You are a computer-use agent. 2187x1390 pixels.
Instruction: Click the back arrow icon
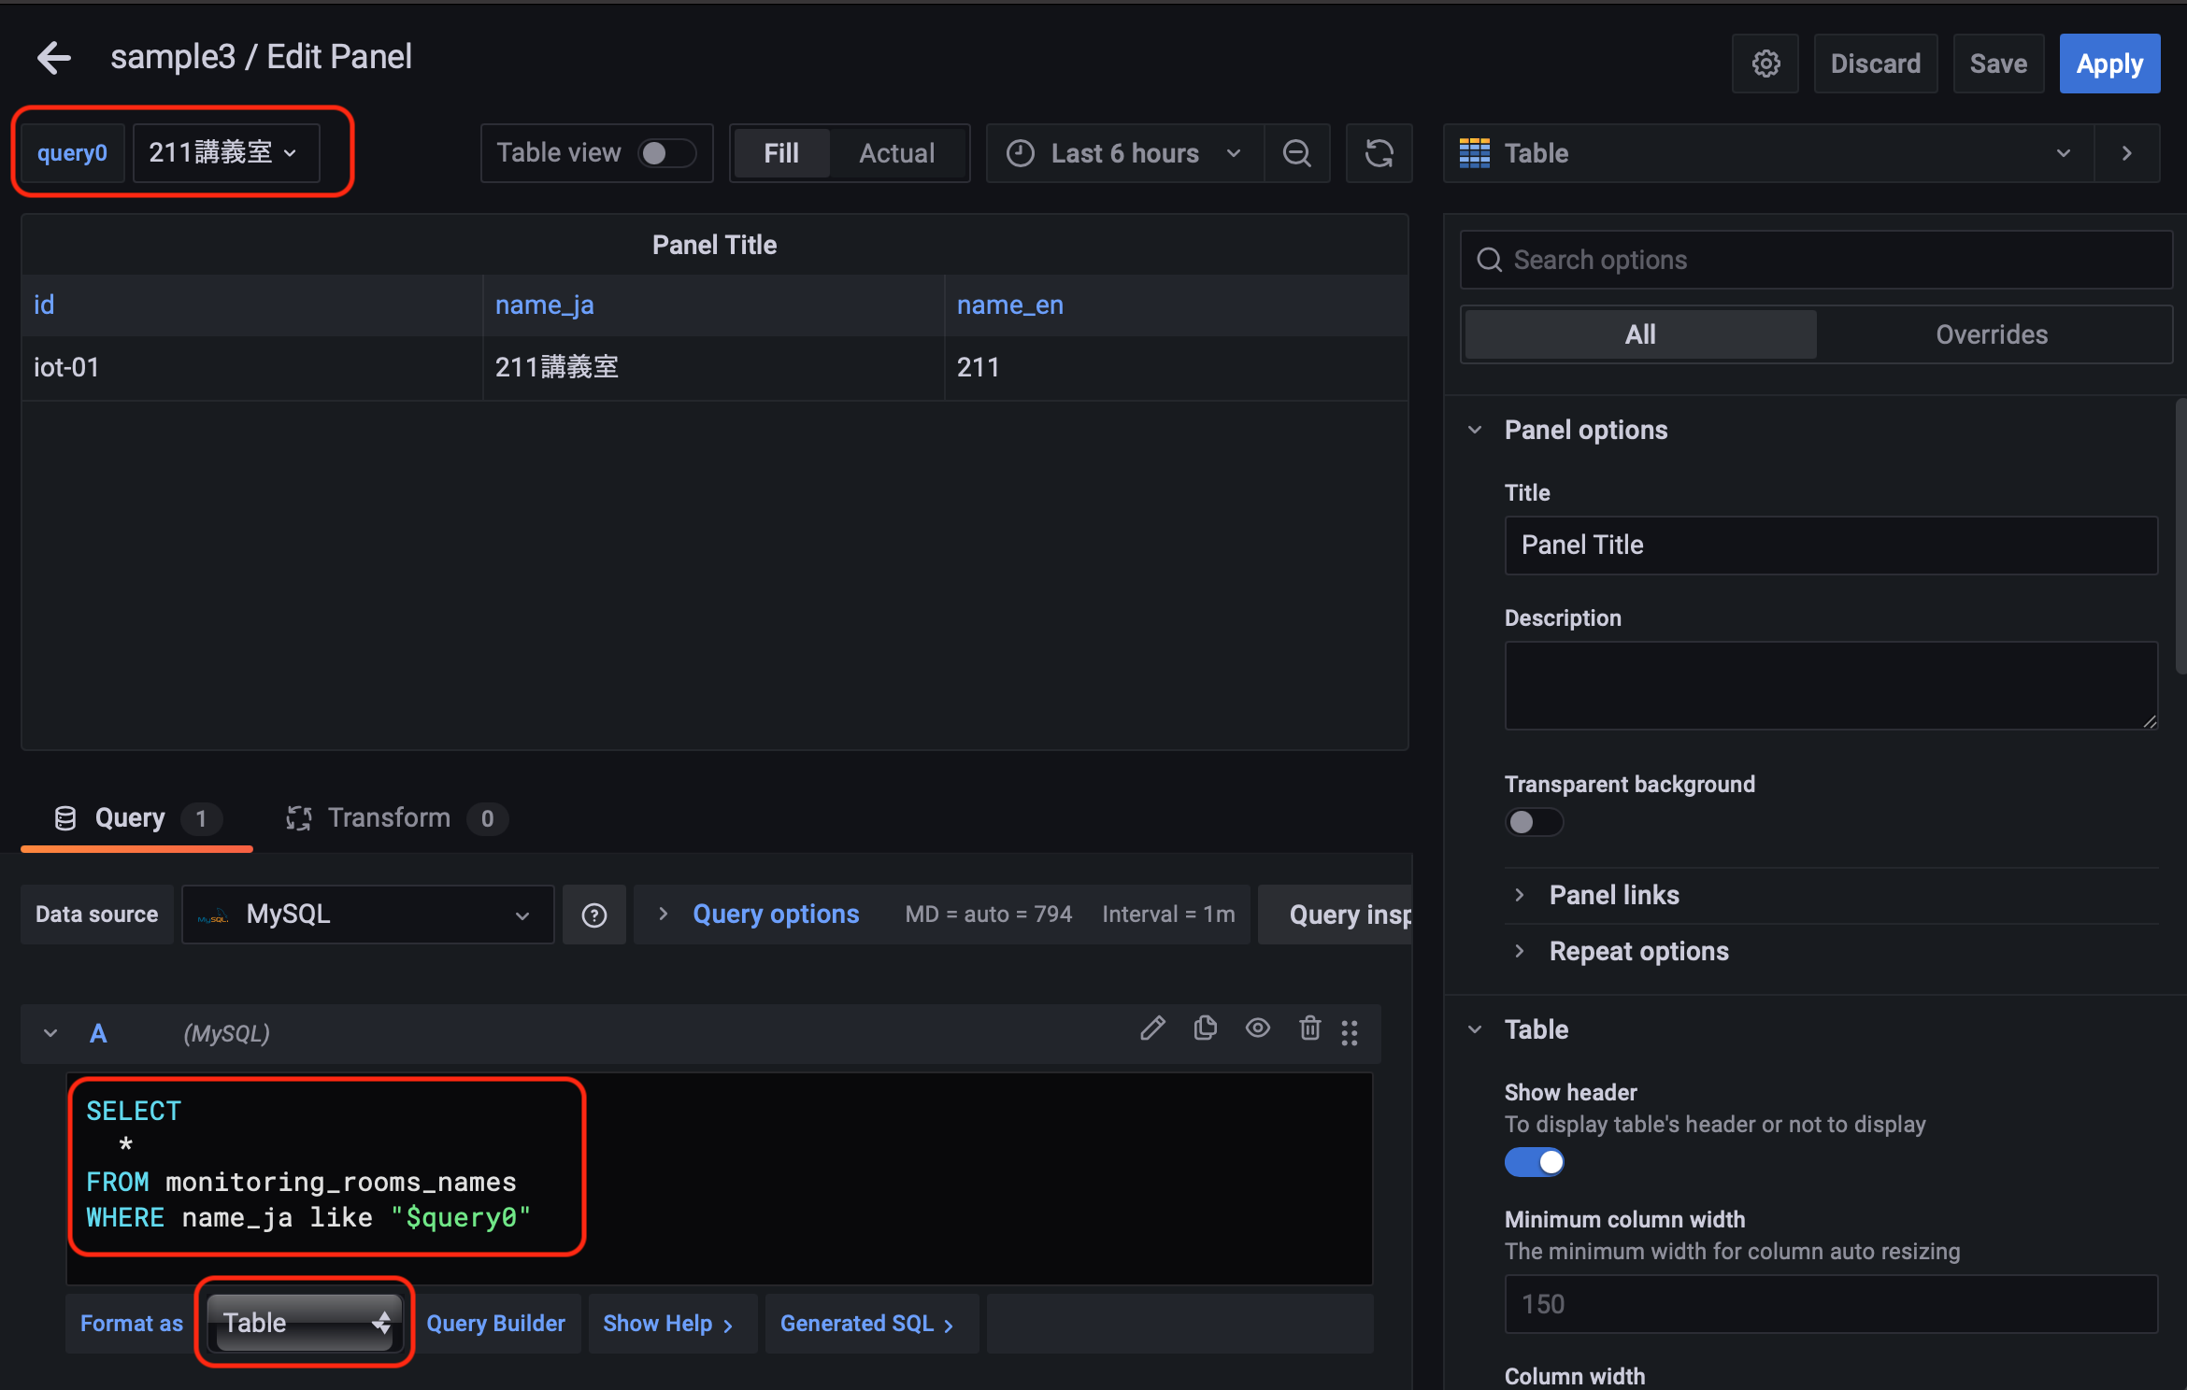(54, 58)
